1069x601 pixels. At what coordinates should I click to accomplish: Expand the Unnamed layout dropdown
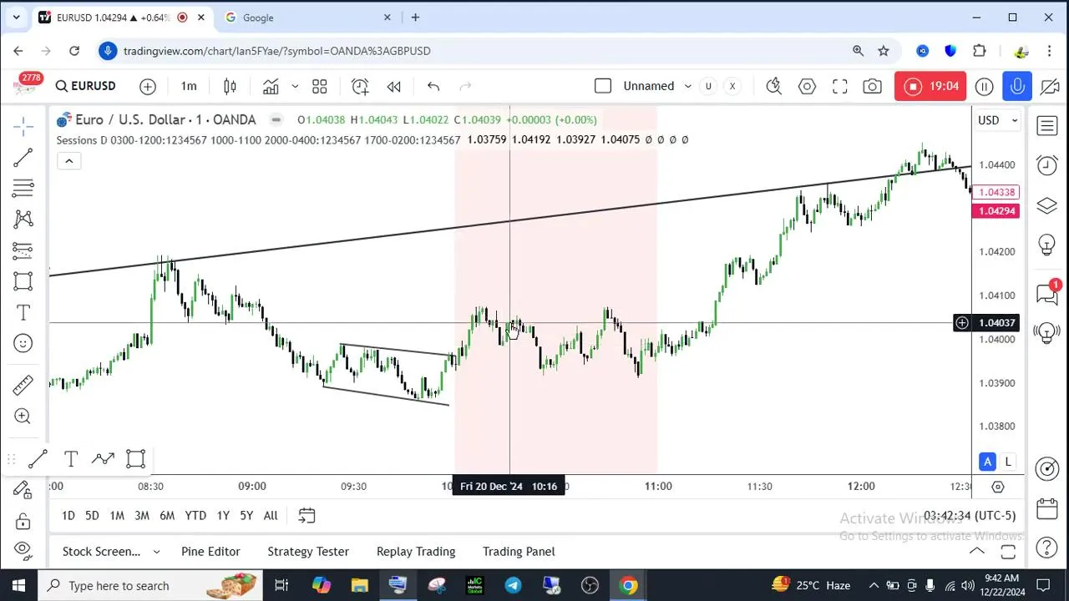(x=687, y=86)
